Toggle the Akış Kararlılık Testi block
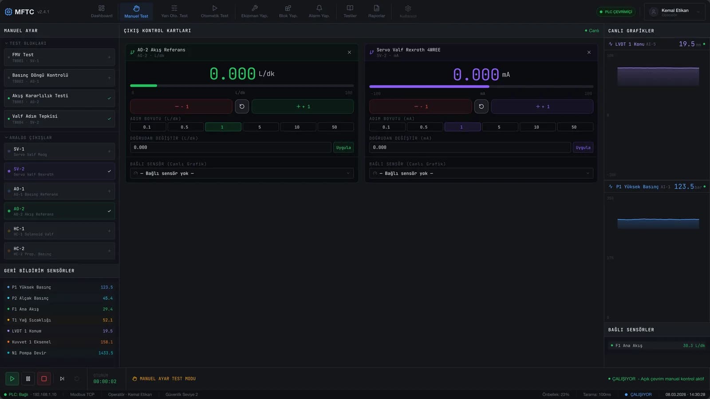The width and height of the screenshot is (710, 399). pyautogui.click(x=59, y=98)
